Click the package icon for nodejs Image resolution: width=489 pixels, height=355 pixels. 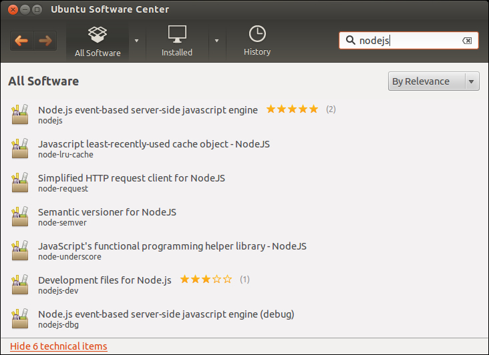click(x=20, y=114)
